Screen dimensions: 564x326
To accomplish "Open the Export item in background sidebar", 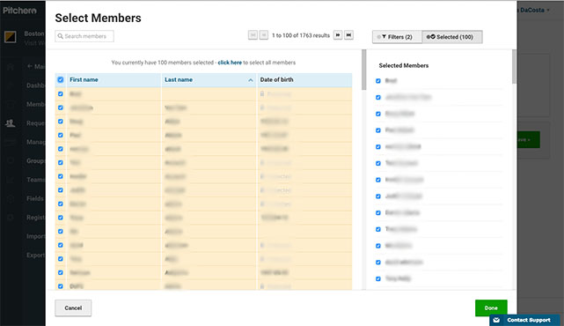I will point(35,255).
